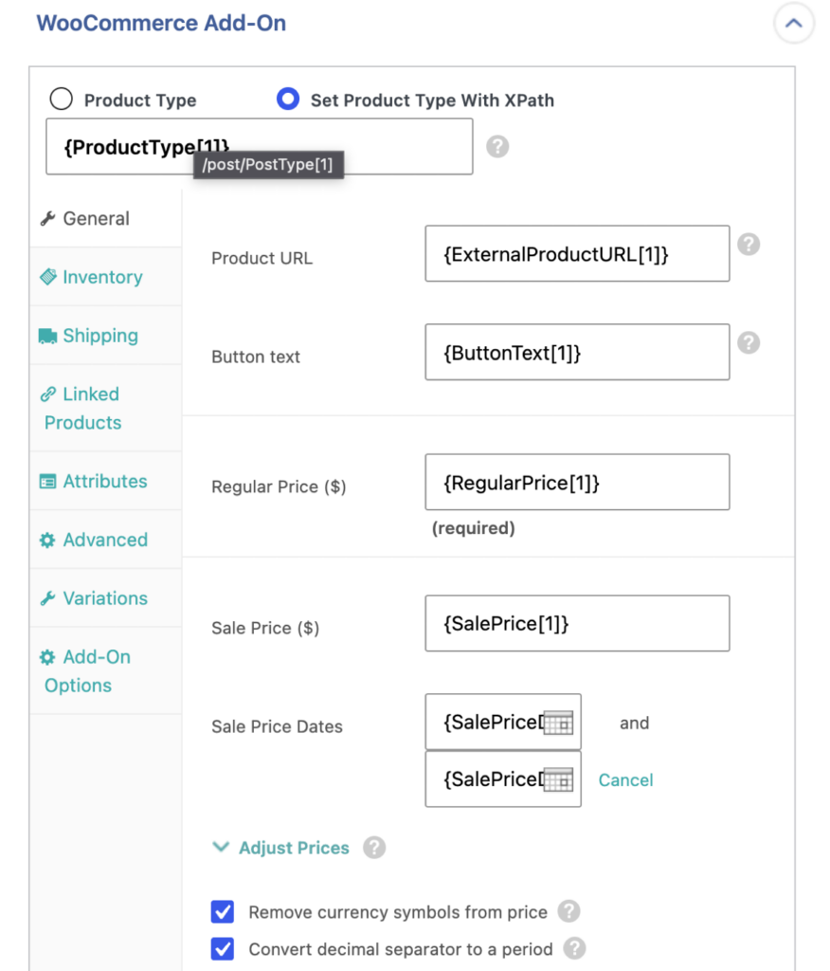Image resolution: width=830 pixels, height=971 pixels.
Task: Open the Linked Products tab
Action: pos(106,408)
